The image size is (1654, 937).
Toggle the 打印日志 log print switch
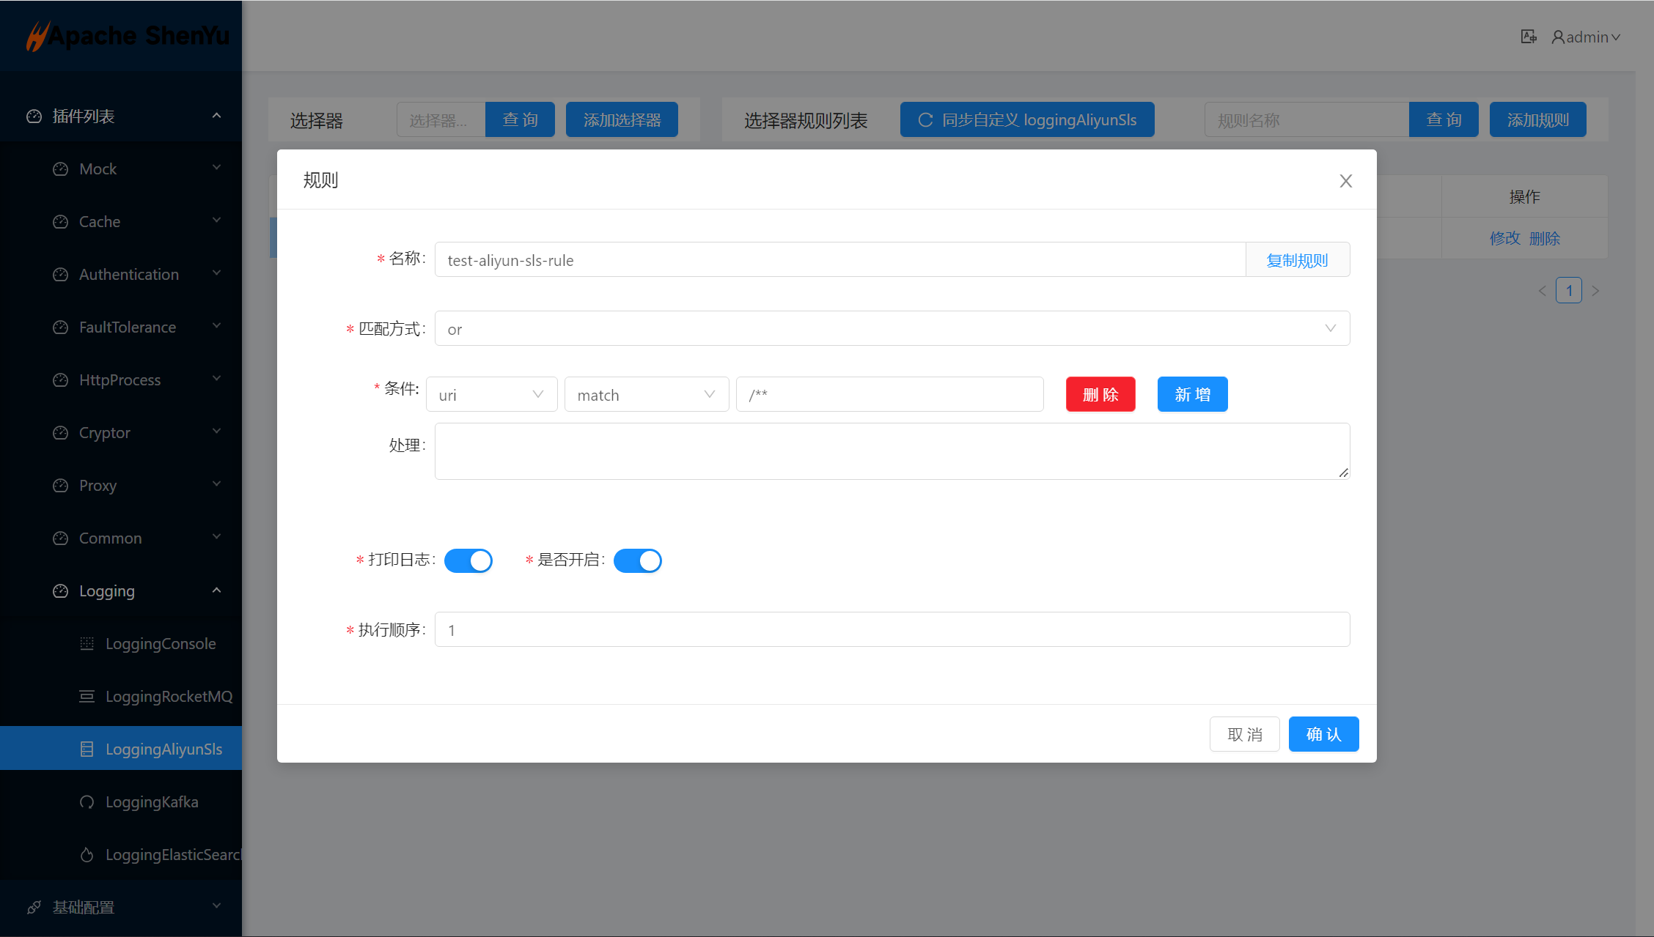[468, 560]
